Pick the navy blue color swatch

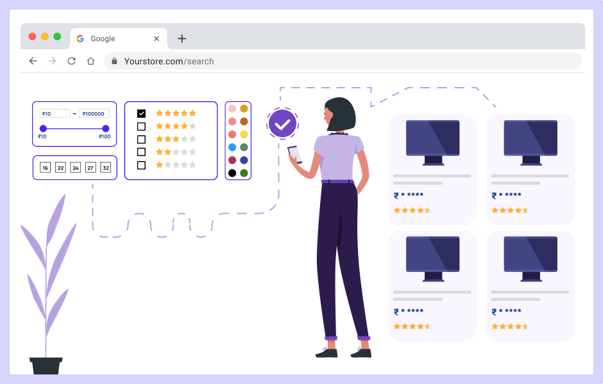(244, 160)
